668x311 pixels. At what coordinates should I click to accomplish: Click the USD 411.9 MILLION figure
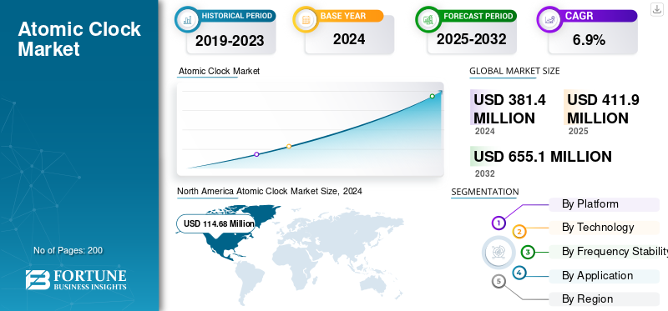603,108
